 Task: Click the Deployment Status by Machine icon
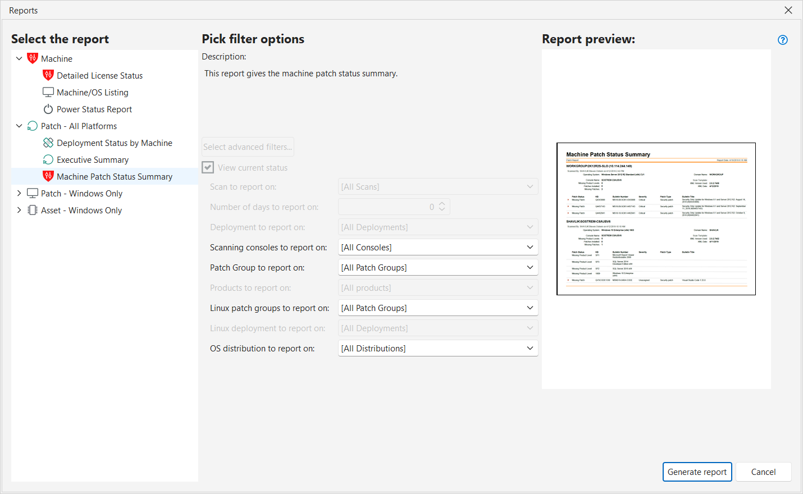[x=48, y=143]
